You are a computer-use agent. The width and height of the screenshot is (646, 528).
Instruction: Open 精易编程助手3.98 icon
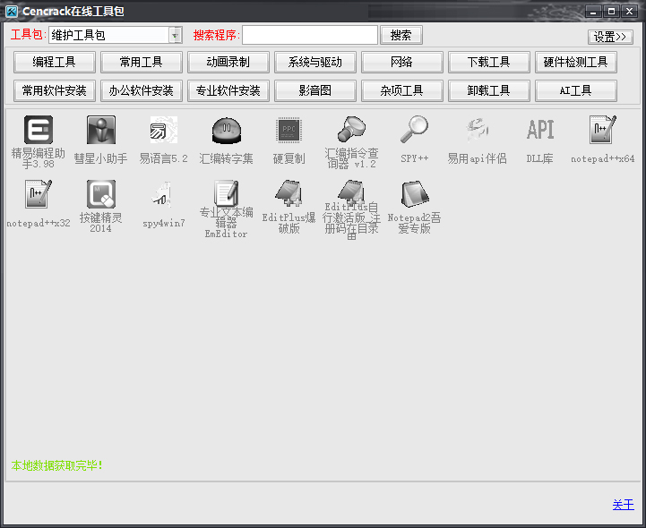click(39, 130)
